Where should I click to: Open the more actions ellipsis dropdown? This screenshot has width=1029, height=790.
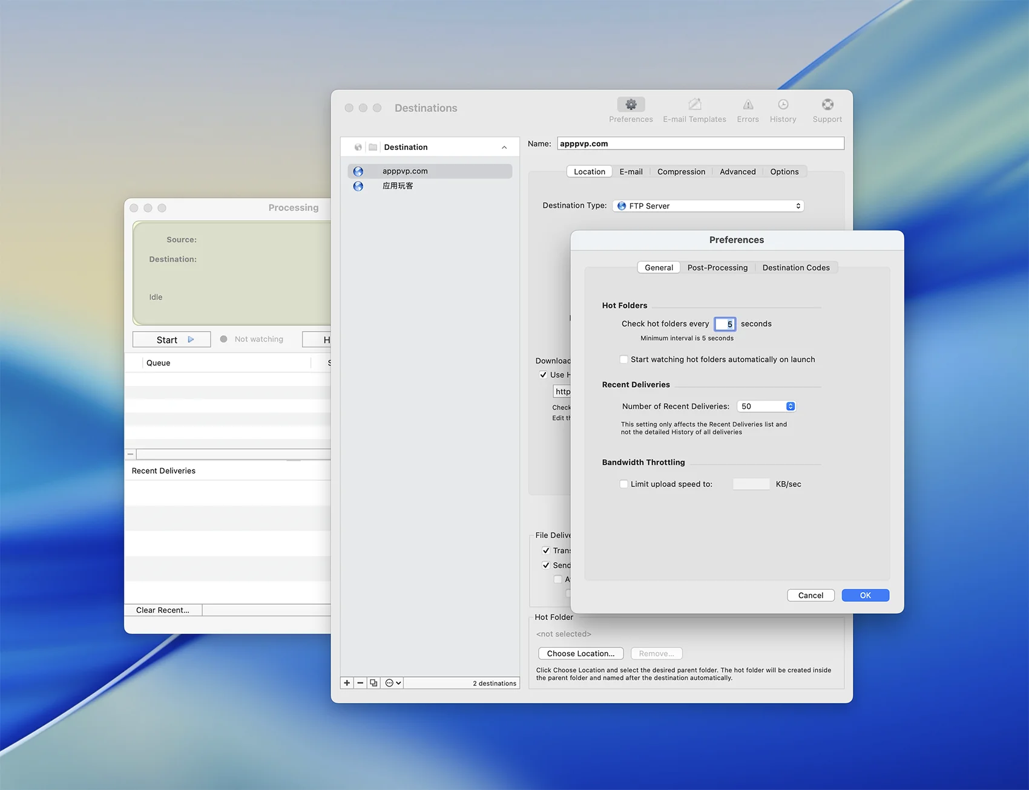coord(393,683)
